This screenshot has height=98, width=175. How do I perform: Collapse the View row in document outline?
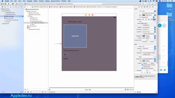(x=28, y=16)
